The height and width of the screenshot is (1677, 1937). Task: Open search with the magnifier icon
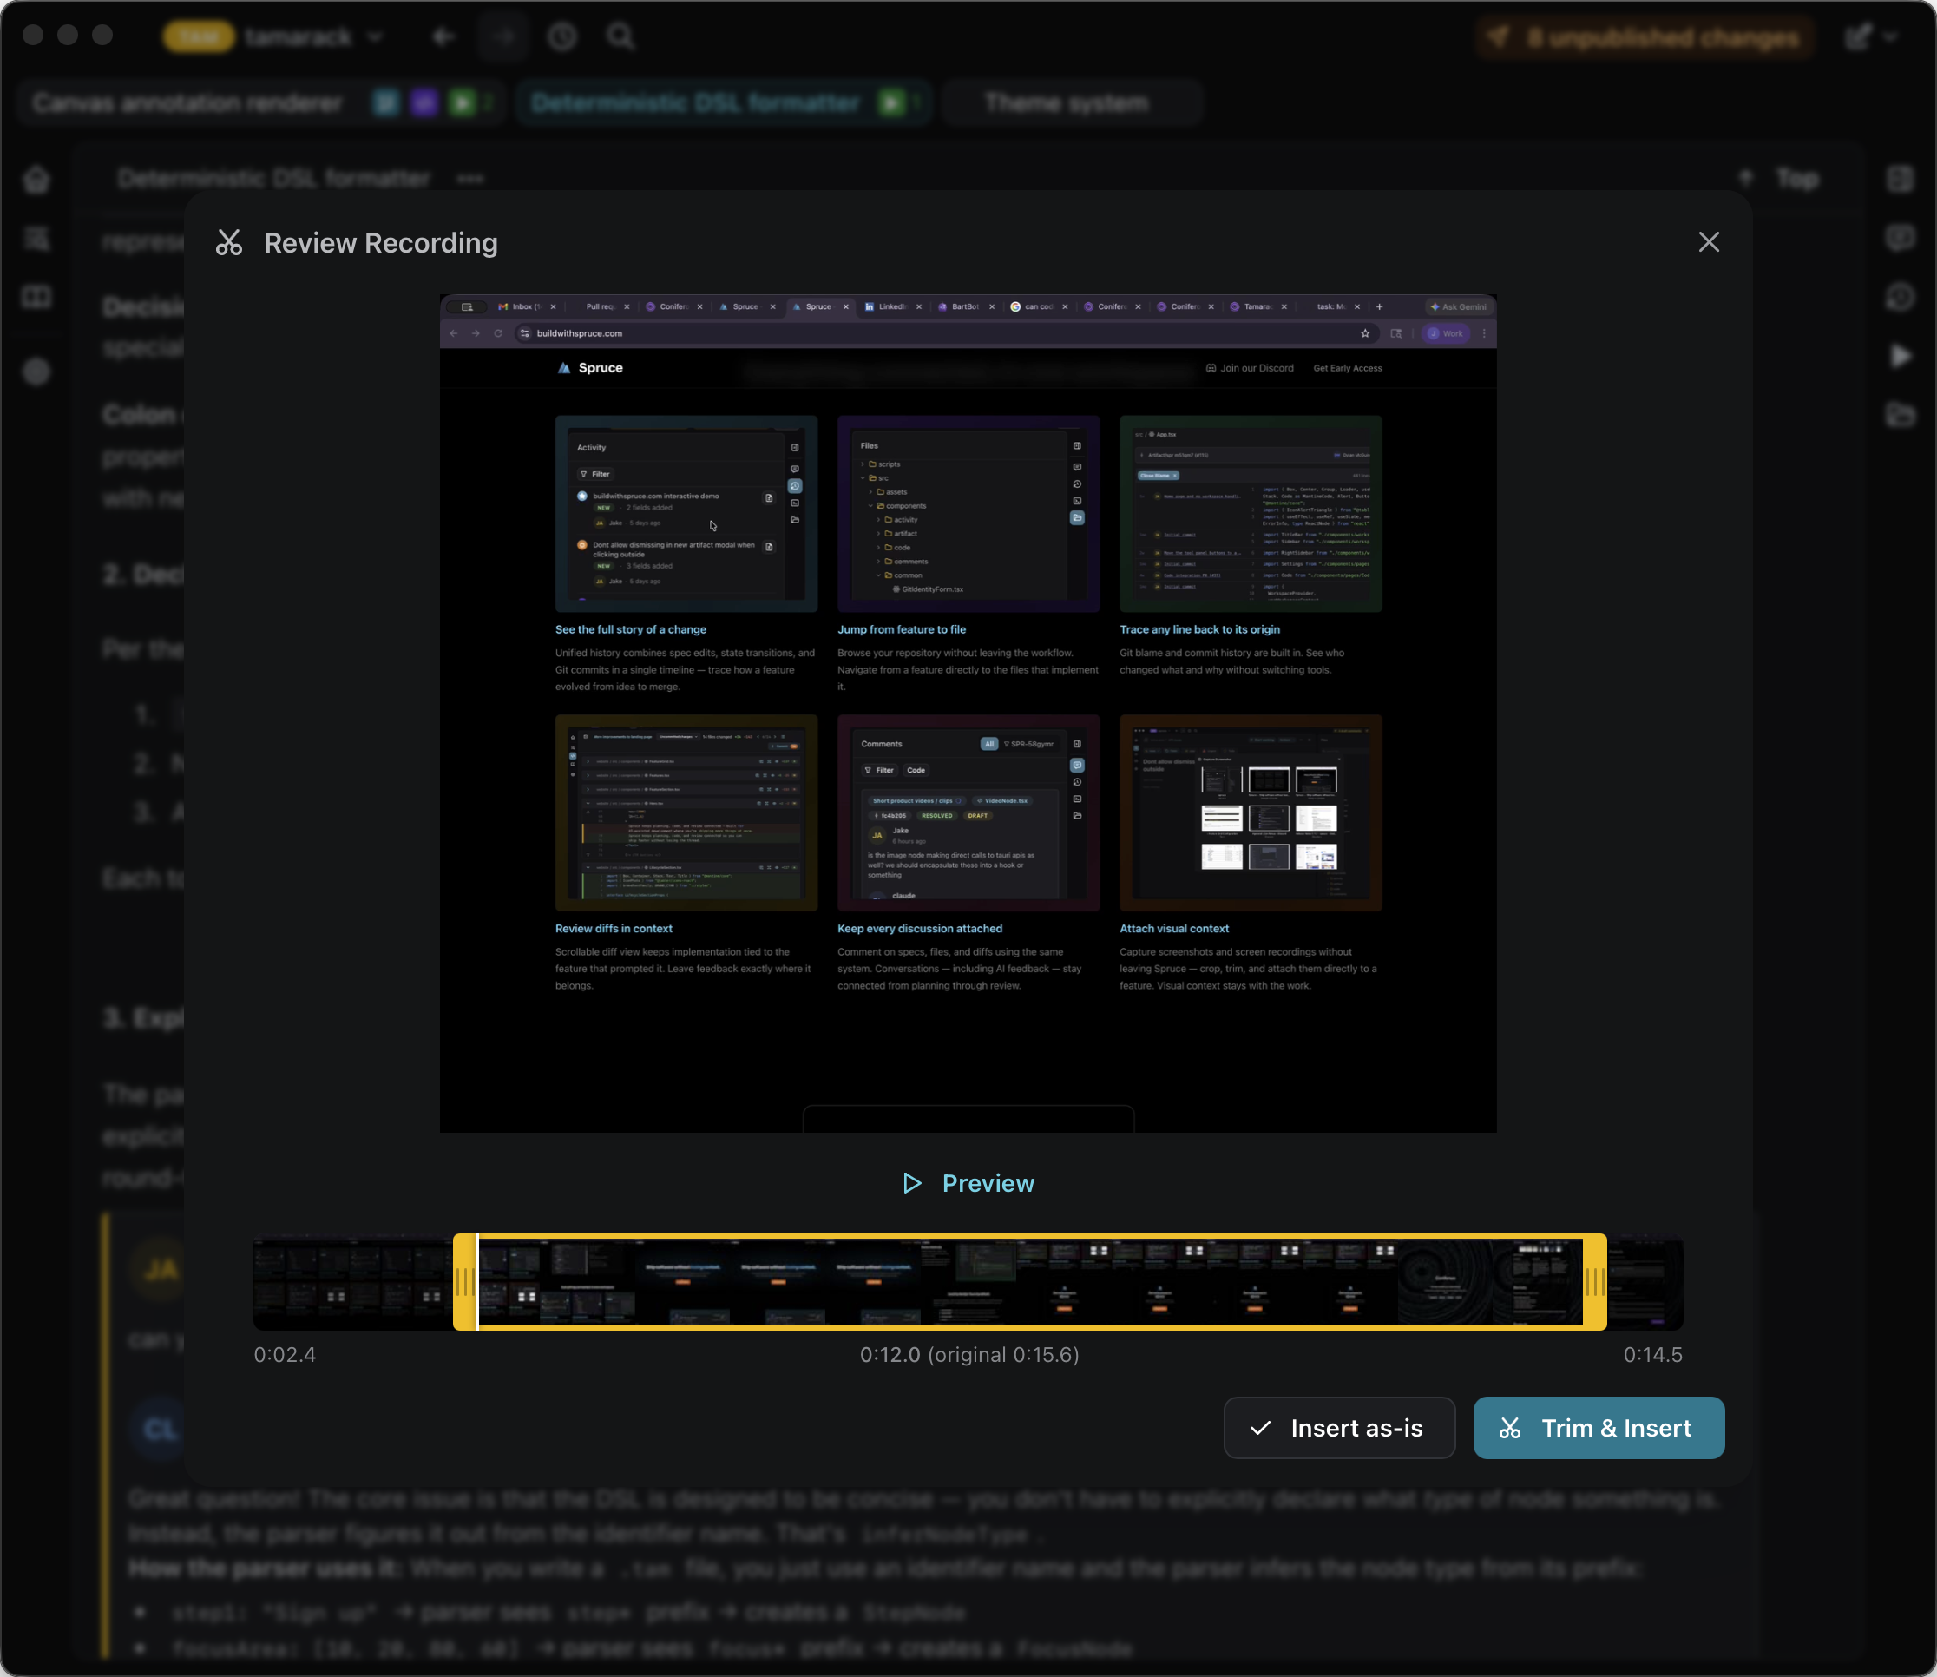620,36
